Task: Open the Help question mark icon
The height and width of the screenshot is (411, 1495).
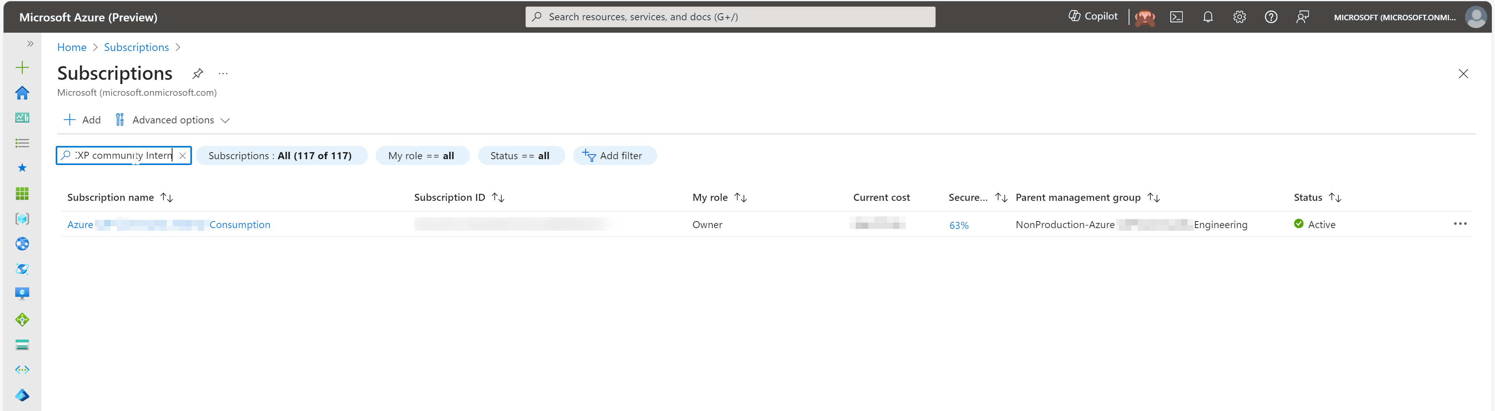Action: click(1271, 17)
